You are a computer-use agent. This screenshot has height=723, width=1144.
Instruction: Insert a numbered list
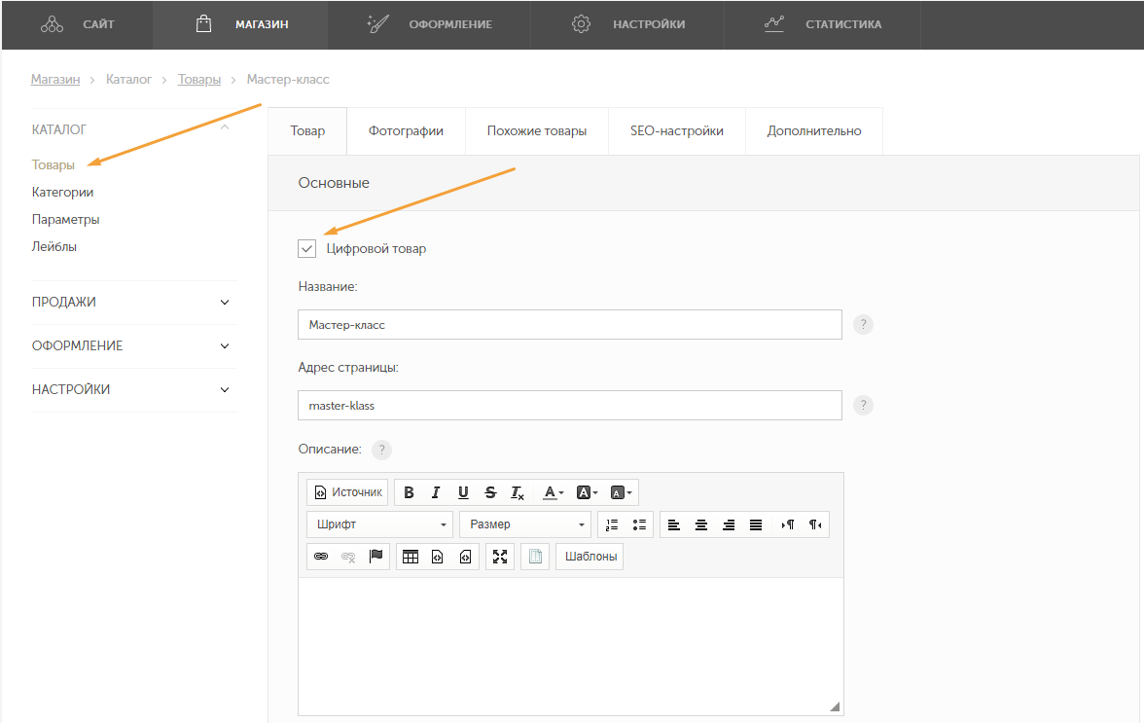pyautogui.click(x=612, y=524)
